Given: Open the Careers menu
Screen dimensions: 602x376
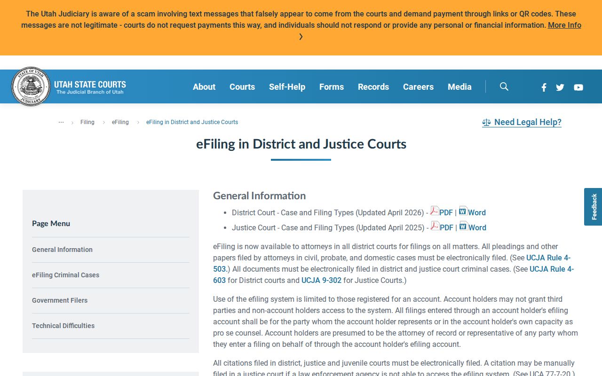Looking at the screenshot, I should (x=418, y=86).
